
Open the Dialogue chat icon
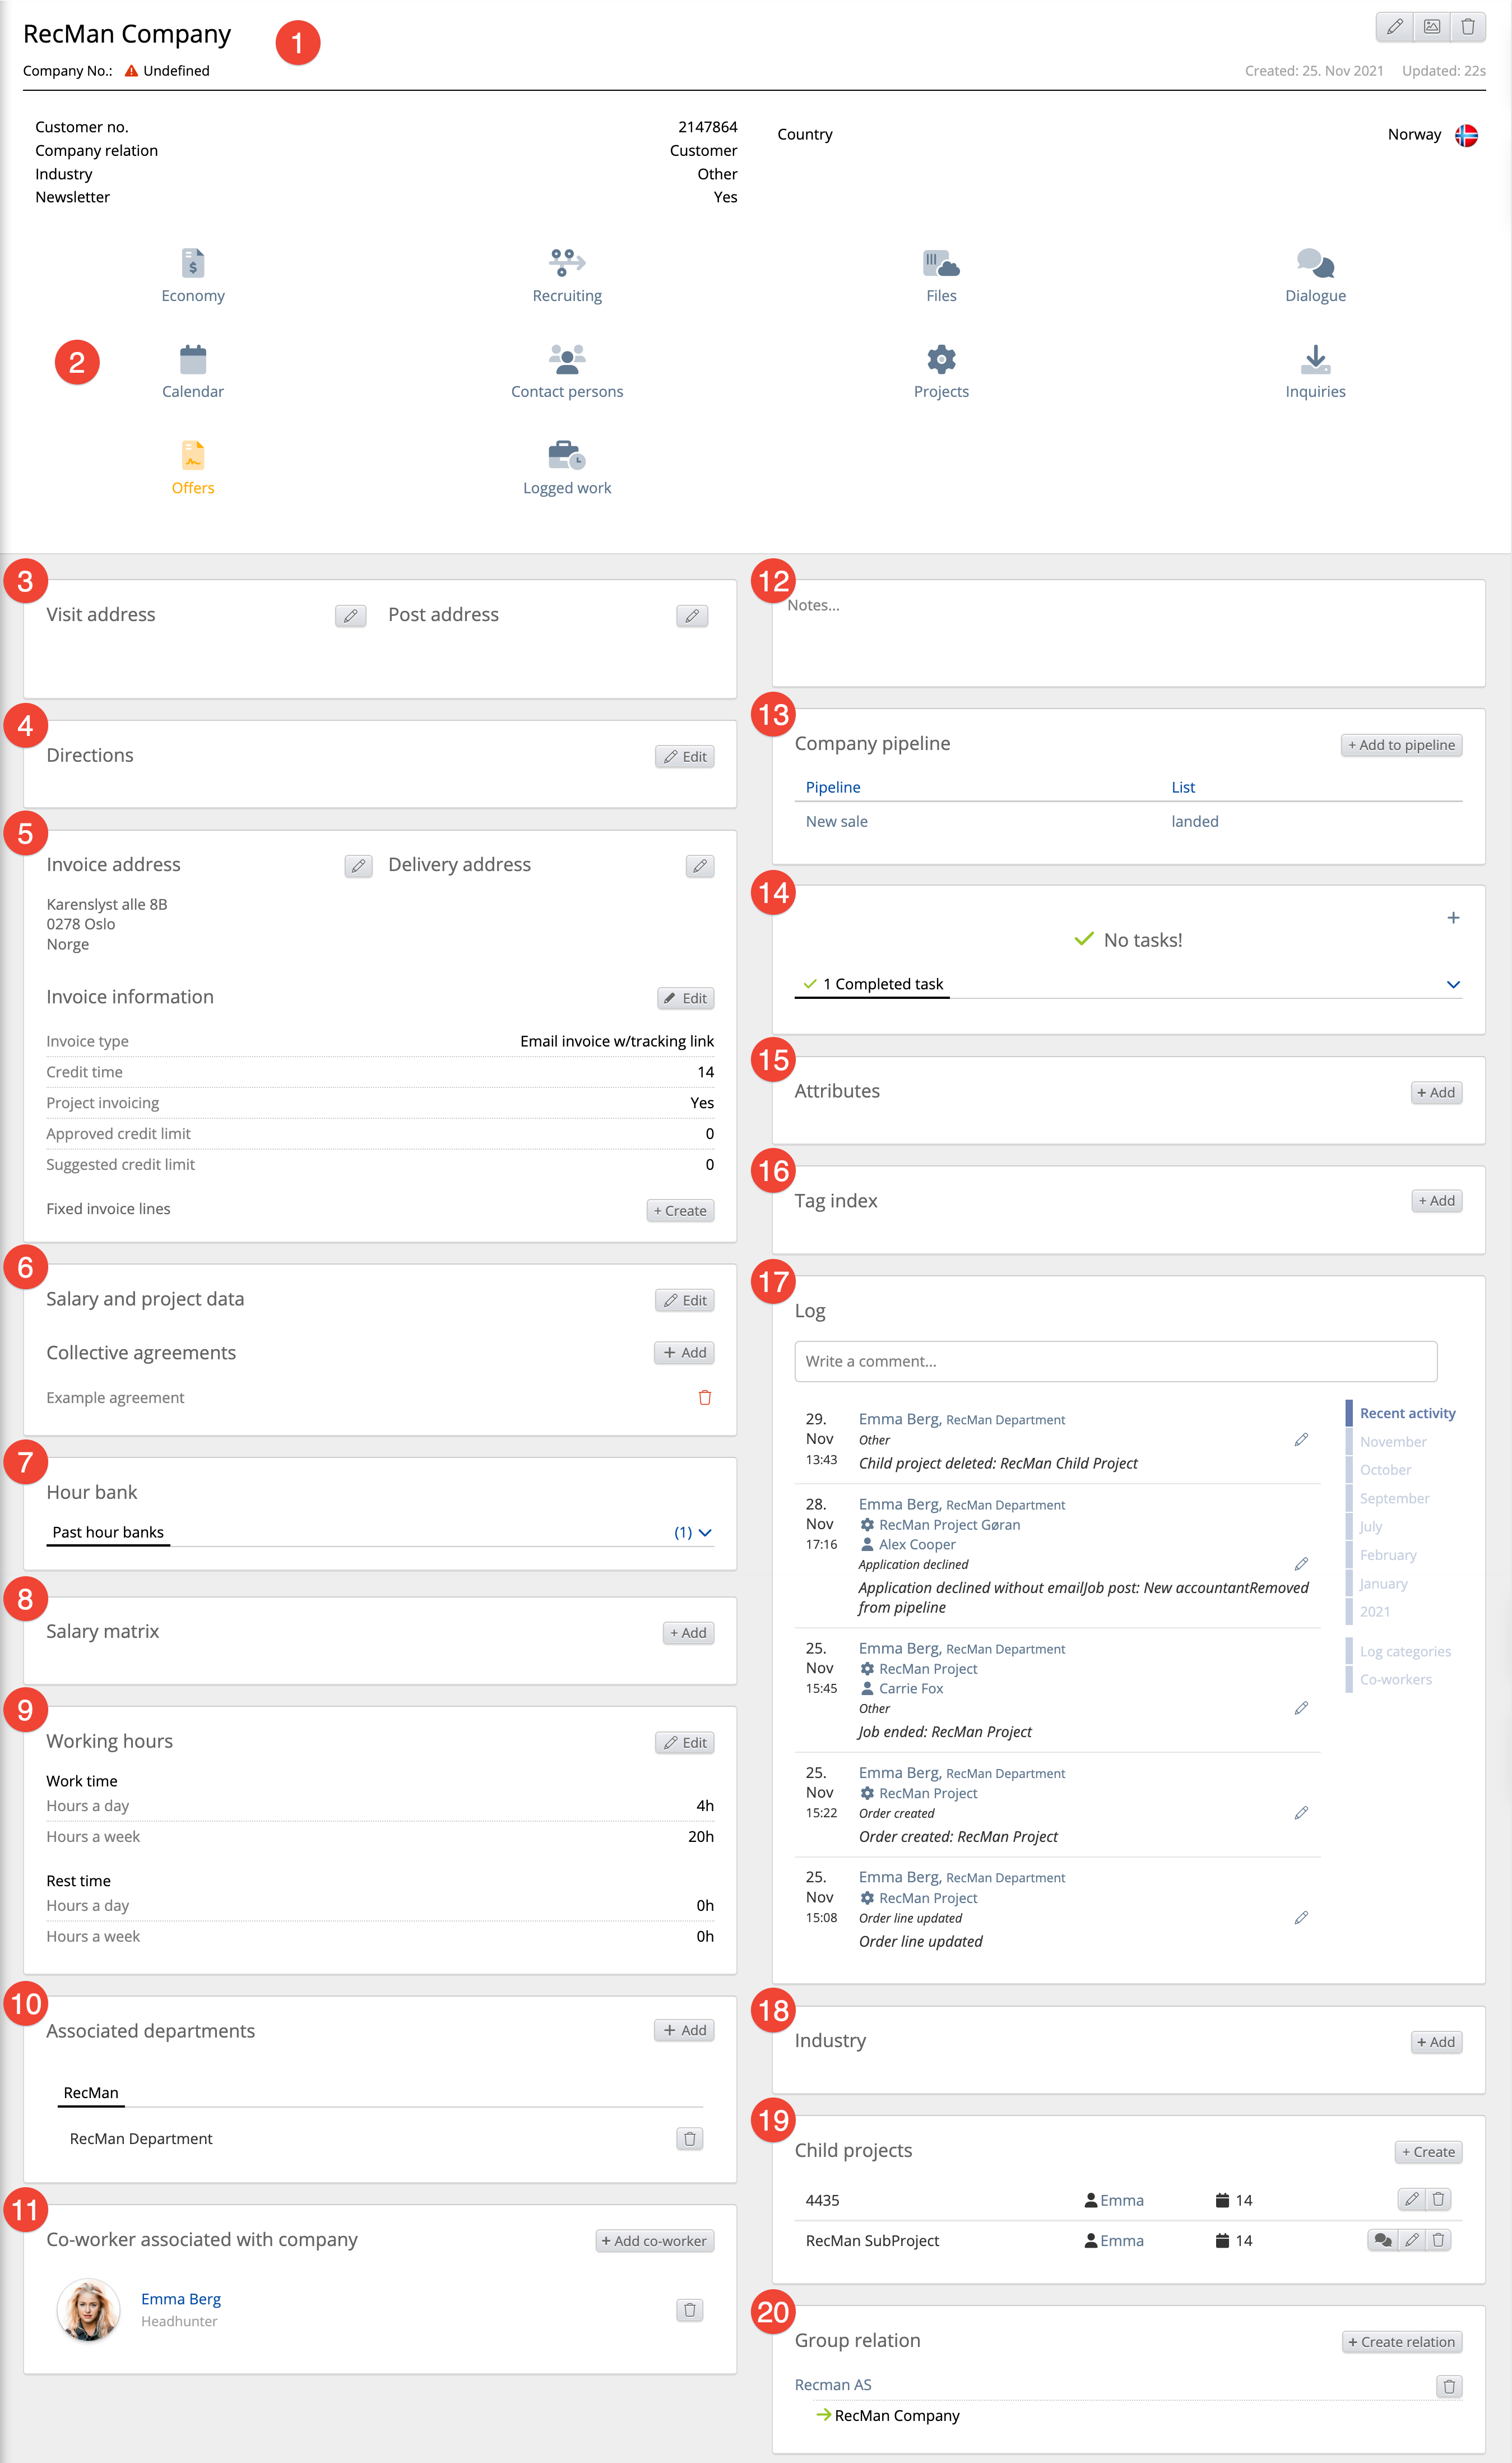1315,263
